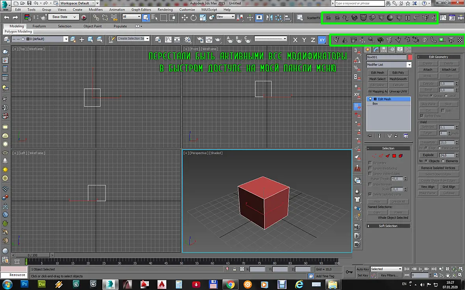Image resolution: width=465 pixels, height=290 pixels.
Task: Click the Select and Link icon
Action: (96, 18)
